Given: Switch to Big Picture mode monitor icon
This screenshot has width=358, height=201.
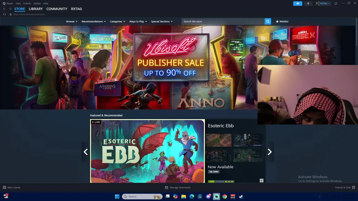Looking at the screenshot, I should (336, 3).
